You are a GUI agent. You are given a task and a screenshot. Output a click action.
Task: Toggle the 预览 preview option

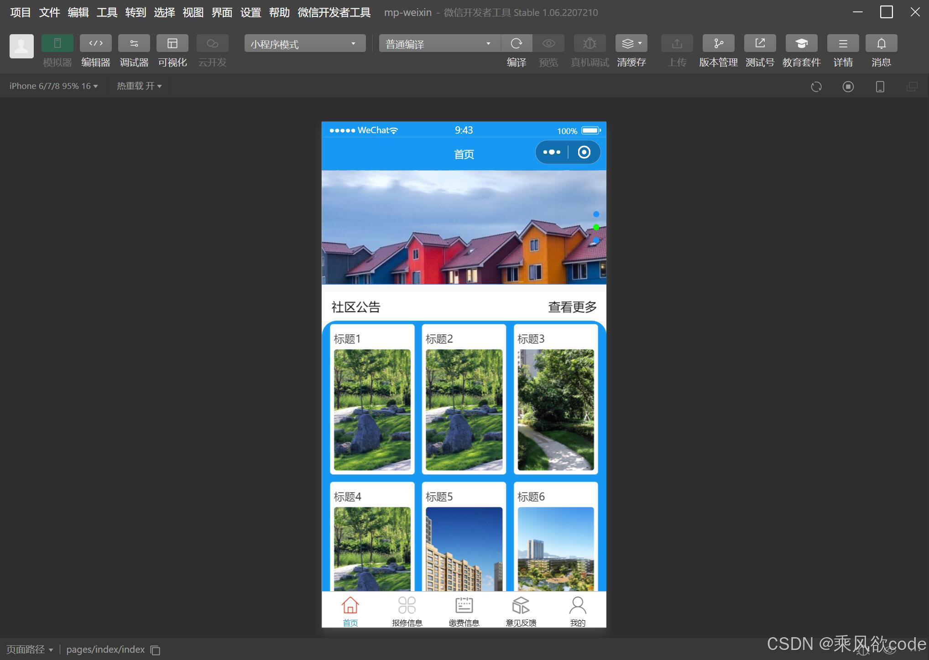(548, 43)
